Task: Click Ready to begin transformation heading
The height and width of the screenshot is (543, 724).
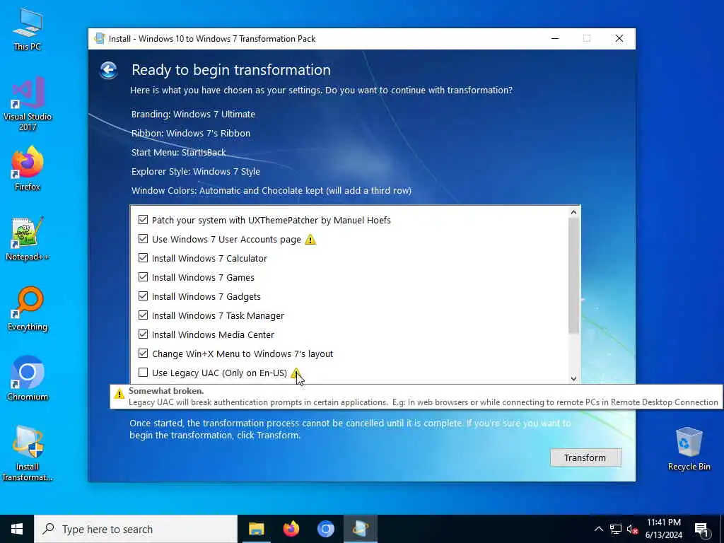Action: [231, 70]
